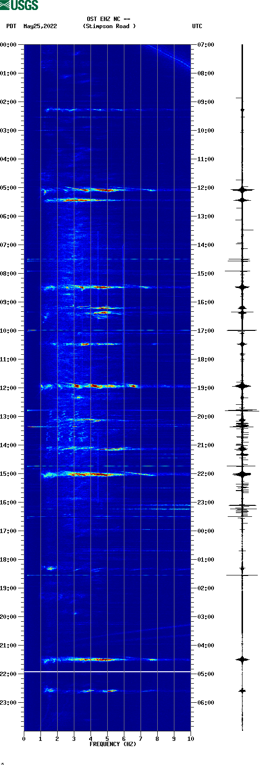Click the frequency axis tick label '5'
This screenshot has height=769, width=263.
(x=107, y=739)
